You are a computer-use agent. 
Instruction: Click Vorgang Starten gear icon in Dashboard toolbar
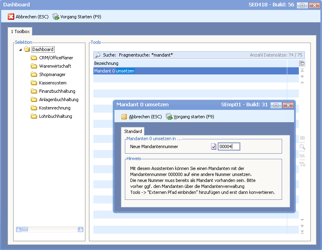[x=56, y=17]
